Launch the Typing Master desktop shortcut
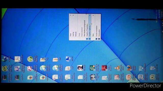The width and height of the screenshot is (163, 91). click(30, 59)
